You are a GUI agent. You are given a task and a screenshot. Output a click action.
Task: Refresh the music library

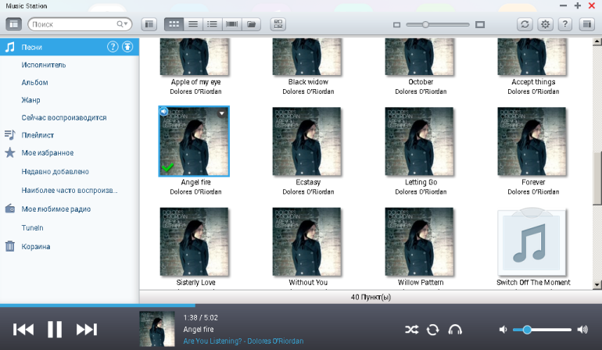[x=525, y=24]
